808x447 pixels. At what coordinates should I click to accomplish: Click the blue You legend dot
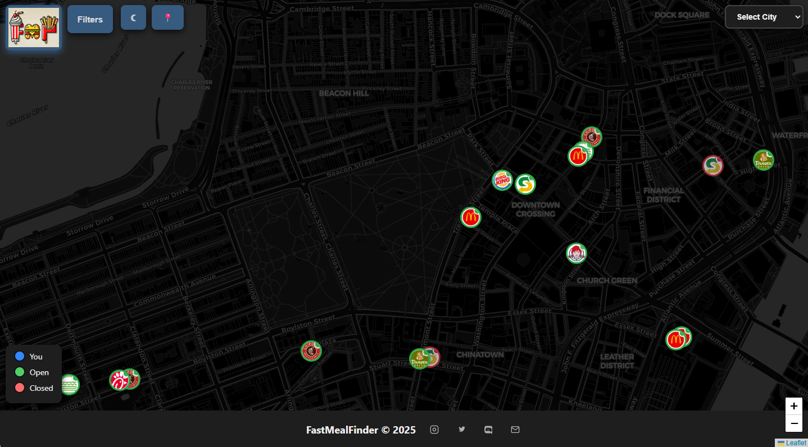(20, 356)
